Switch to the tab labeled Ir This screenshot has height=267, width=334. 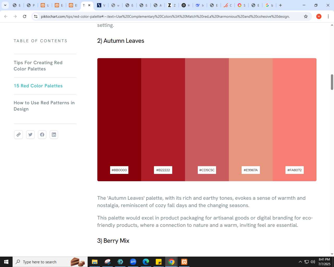pyautogui.click(x=200, y=5)
